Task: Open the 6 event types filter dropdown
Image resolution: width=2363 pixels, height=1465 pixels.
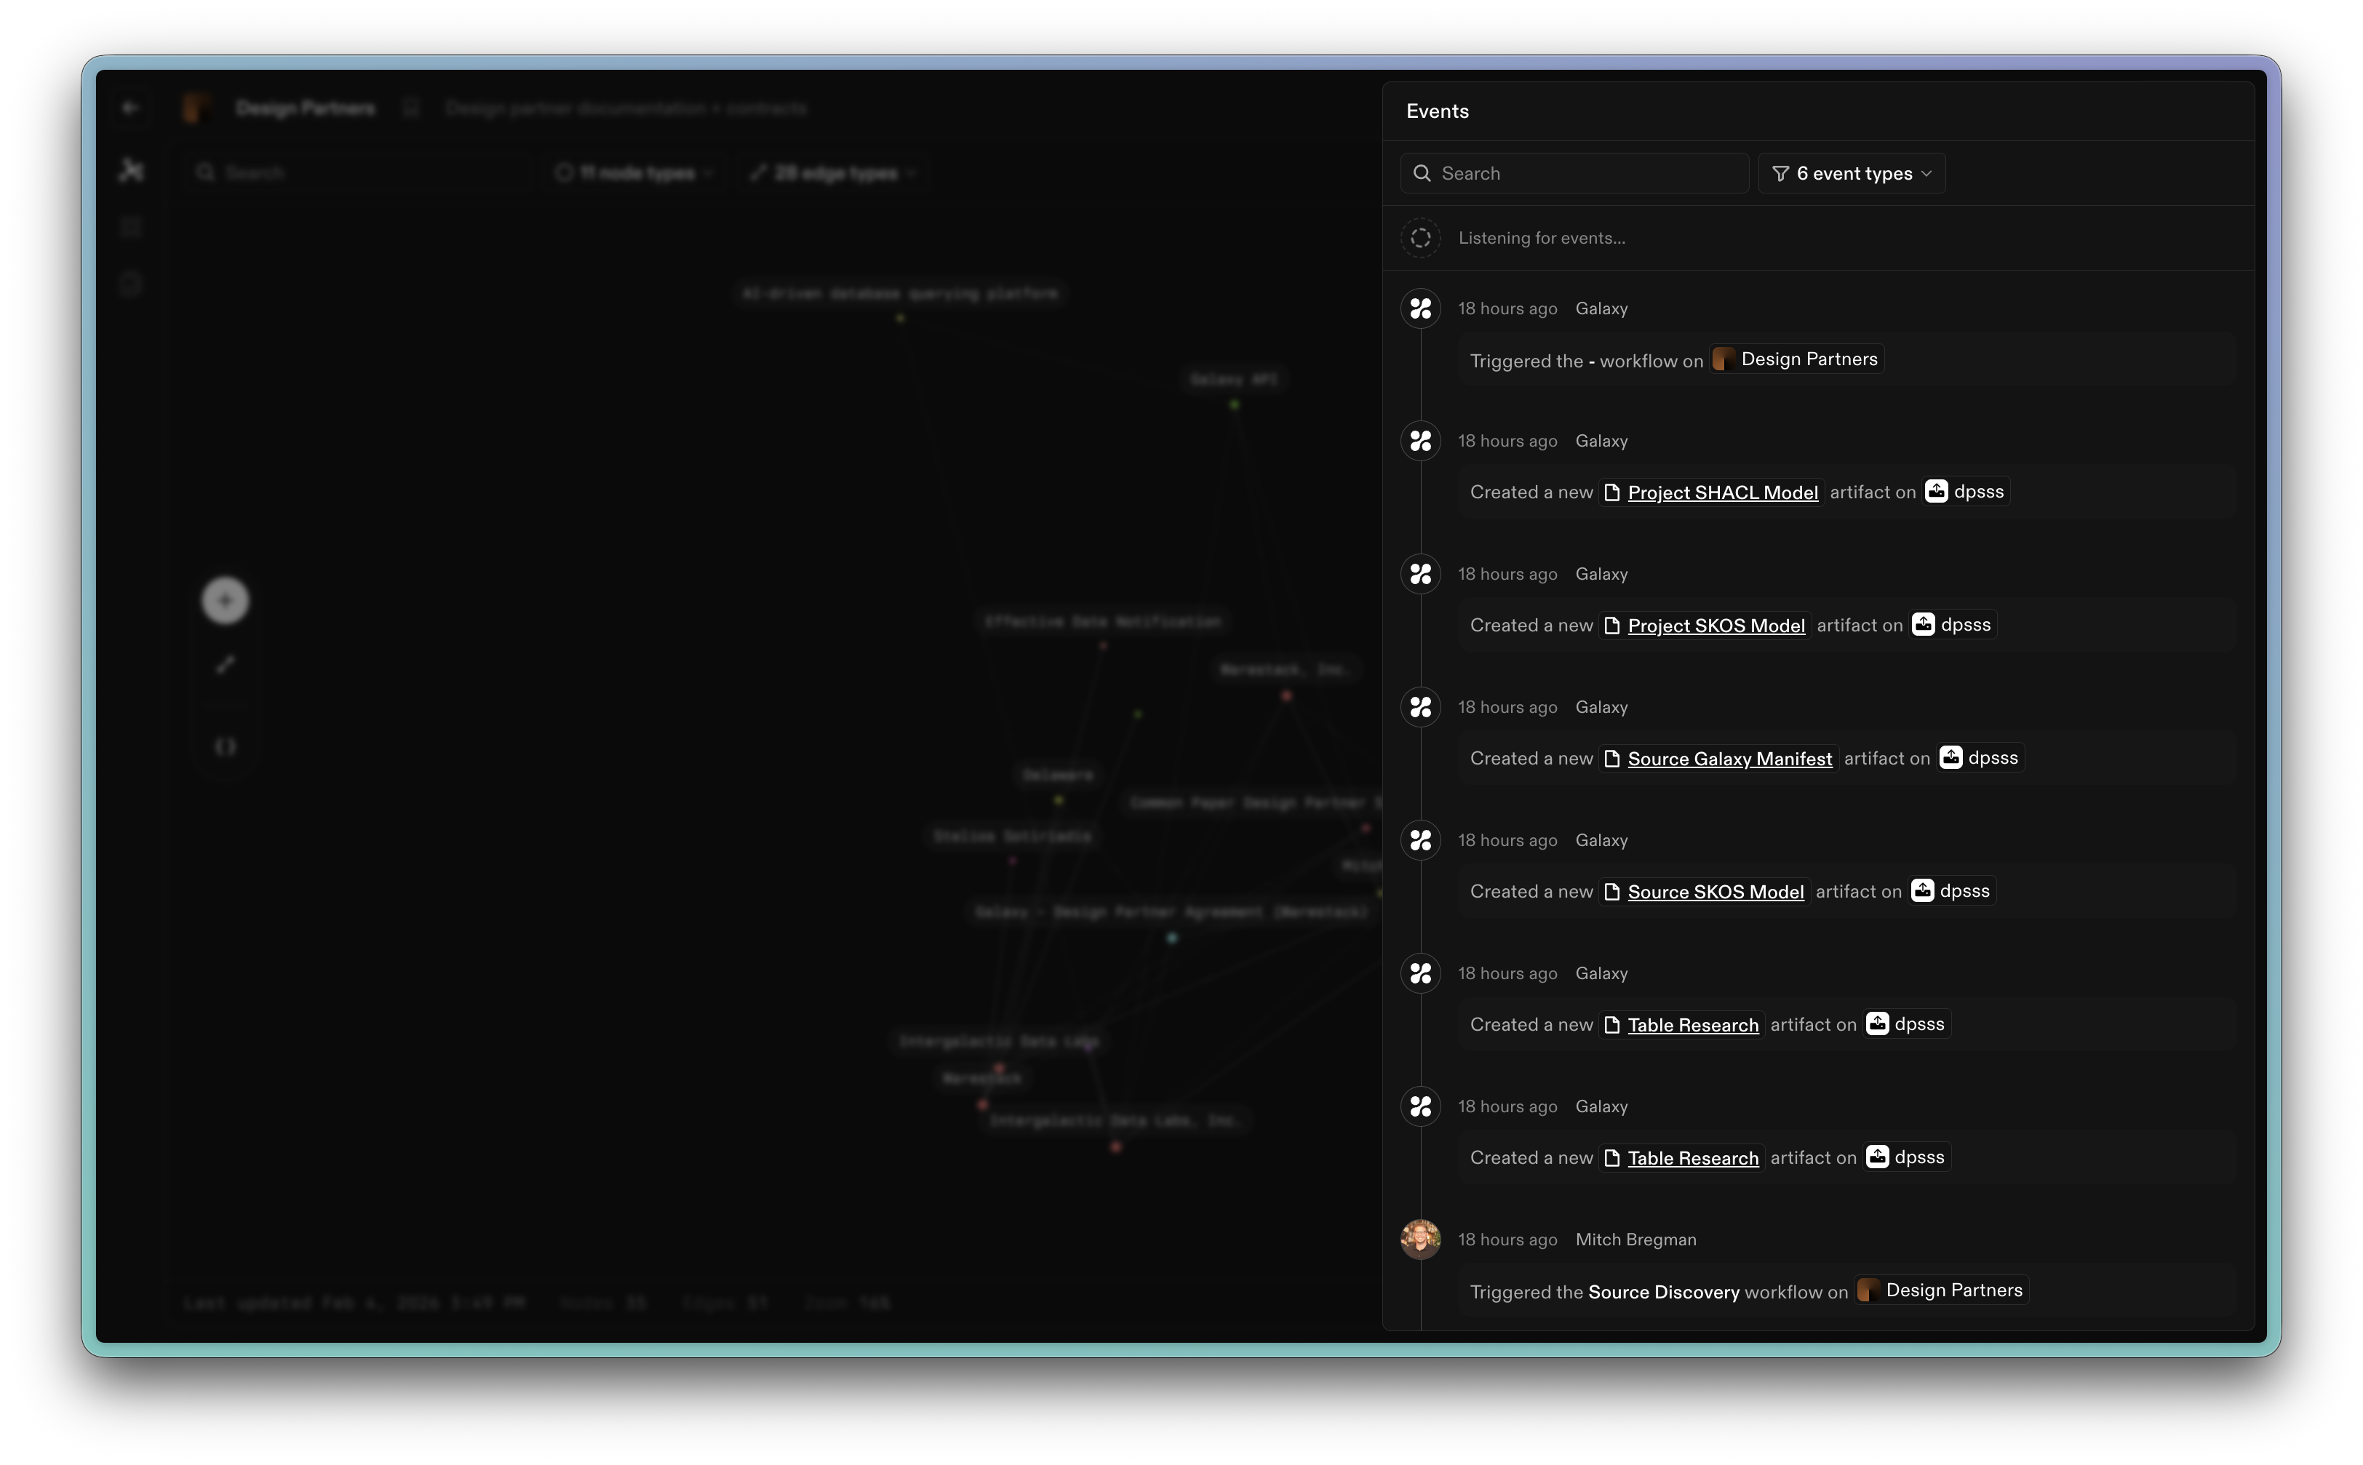Action: click(1851, 172)
